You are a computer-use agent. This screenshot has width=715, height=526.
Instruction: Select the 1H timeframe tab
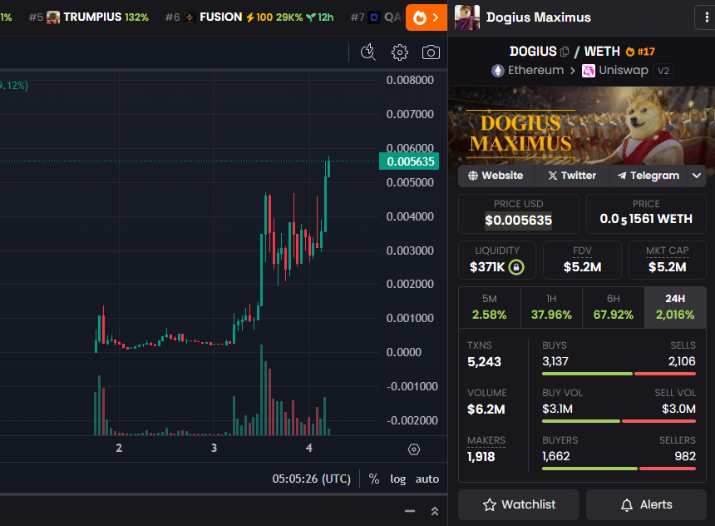(x=551, y=307)
